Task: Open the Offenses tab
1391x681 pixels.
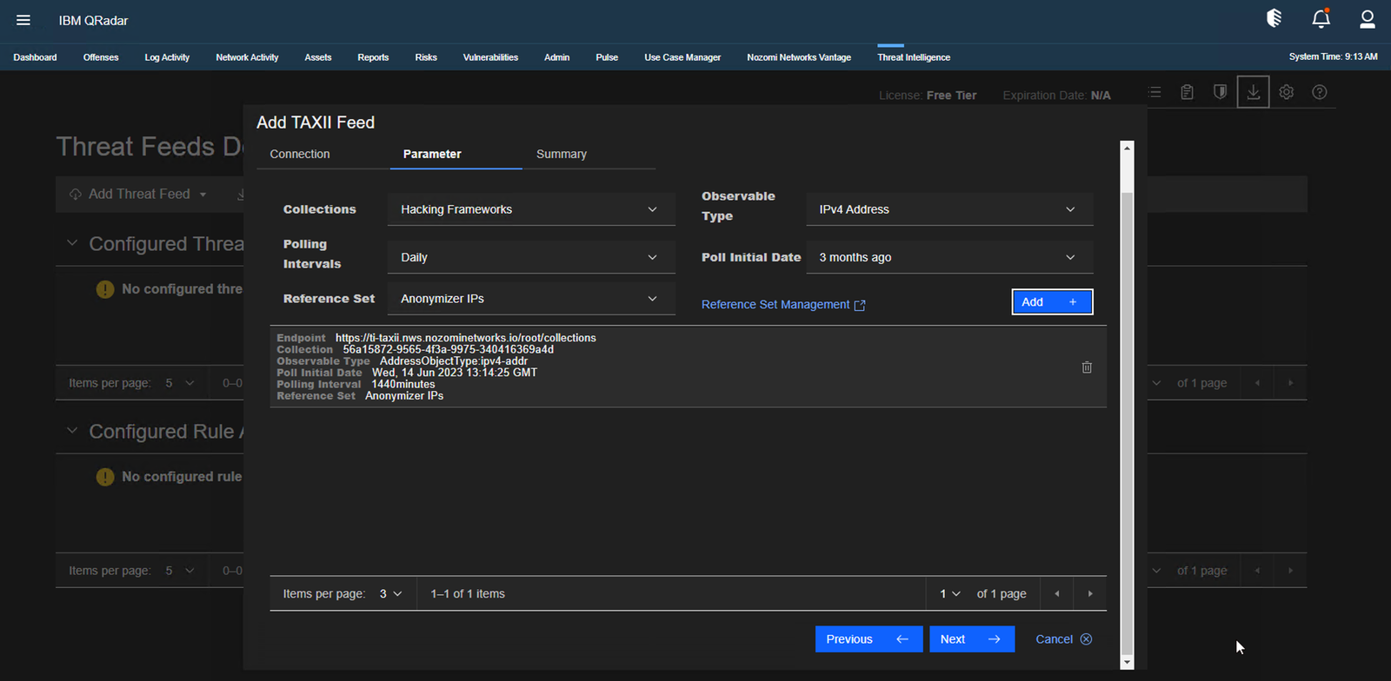Action: coord(101,57)
